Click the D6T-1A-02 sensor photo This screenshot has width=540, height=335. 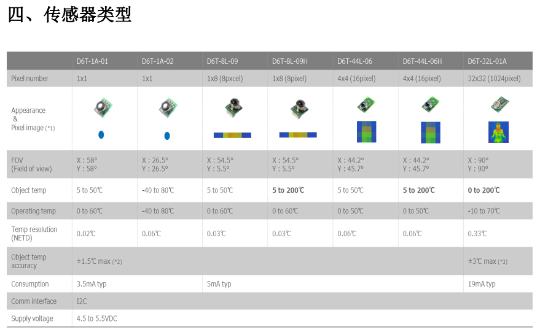click(166, 108)
